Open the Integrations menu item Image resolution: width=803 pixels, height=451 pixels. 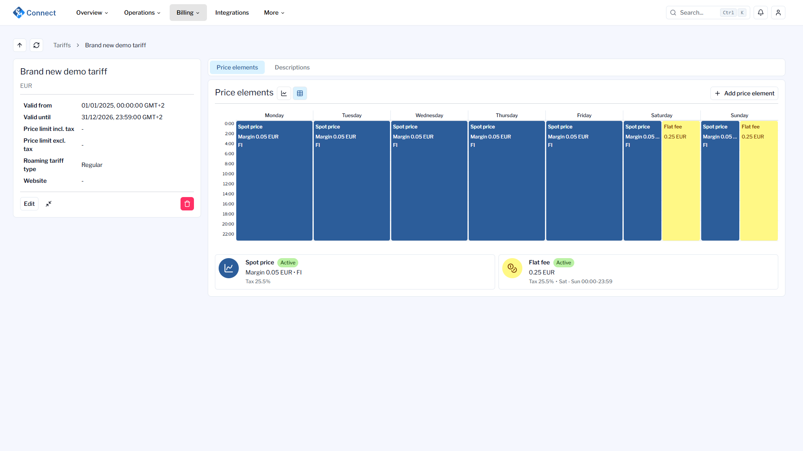[232, 13]
